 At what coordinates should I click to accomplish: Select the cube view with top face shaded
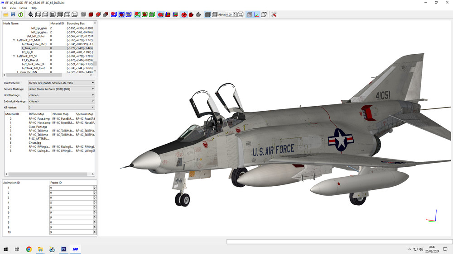point(67,14)
